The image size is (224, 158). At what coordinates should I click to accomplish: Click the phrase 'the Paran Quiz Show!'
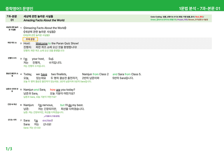[65, 43]
